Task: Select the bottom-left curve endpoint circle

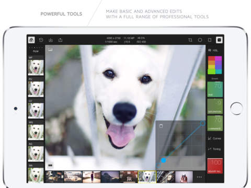Action: [x=158, y=165]
